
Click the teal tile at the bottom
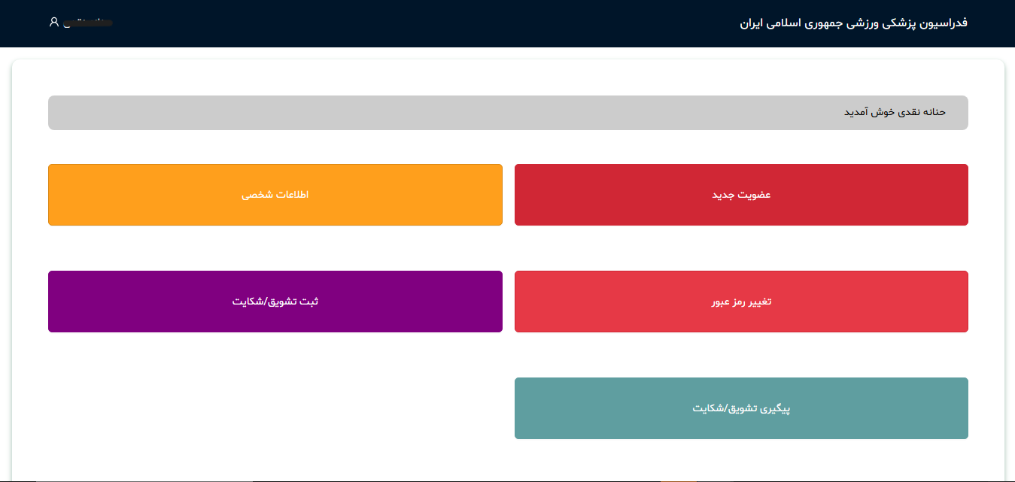click(x=741, y=408)
